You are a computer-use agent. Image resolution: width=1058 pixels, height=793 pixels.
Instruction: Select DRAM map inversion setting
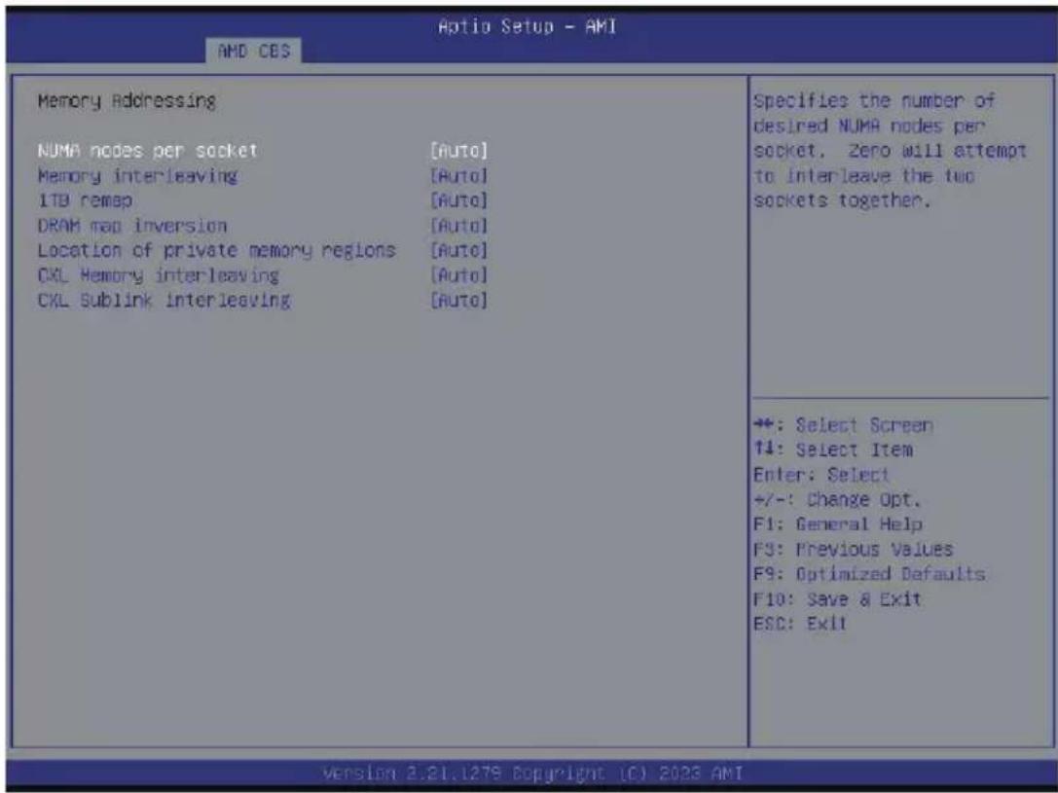point(132,225)
